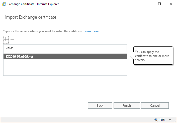Click the zoom magnifier icon in status bar
Viewport: 177px width, 123px height.
pos(156,120)
